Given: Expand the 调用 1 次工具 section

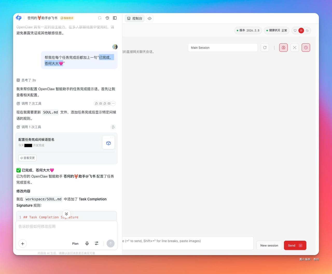Looking at the screenshot, I should pyautogui.click(x=29, y=127).
